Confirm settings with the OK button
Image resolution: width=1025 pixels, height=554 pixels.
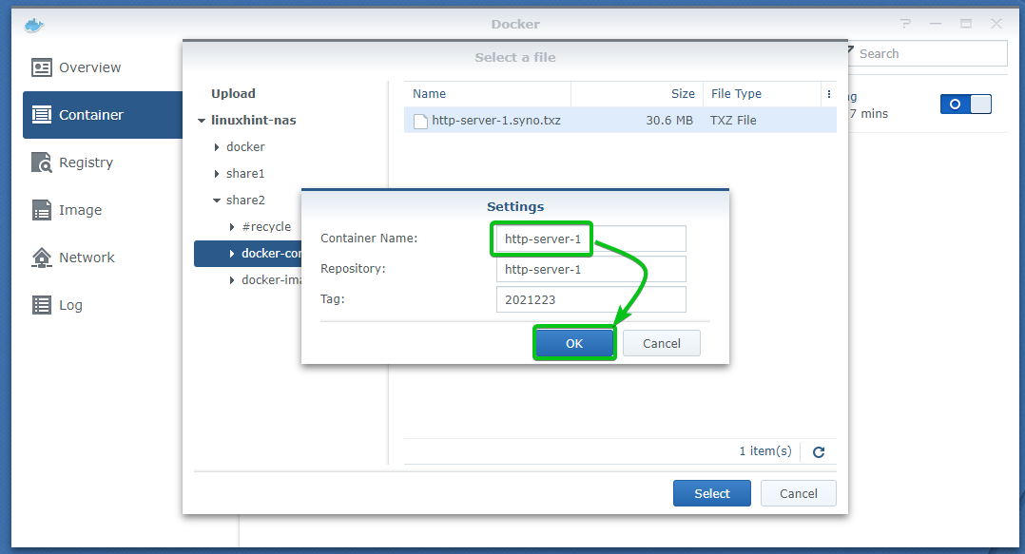574,344
